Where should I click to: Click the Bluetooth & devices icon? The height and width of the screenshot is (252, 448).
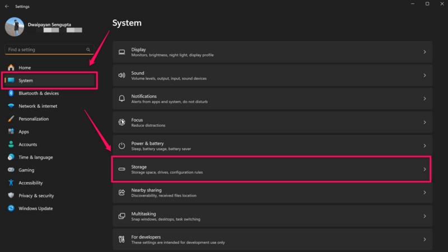[11, 93]
